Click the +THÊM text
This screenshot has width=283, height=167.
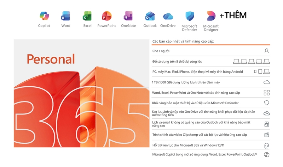coord(233,15)
